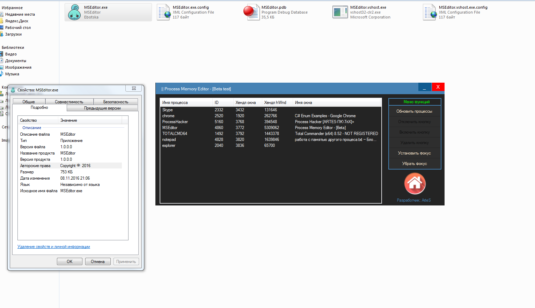This screenshot has height=308, width=535.
Task: Select the MSEditor.exe application icon
Action: [74, 12]
